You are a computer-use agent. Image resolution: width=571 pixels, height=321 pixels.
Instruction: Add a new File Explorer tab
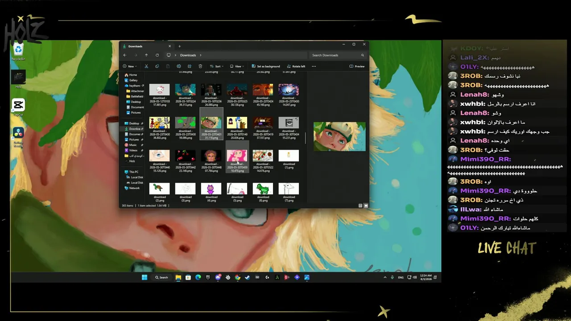click(x=179, y=46)
